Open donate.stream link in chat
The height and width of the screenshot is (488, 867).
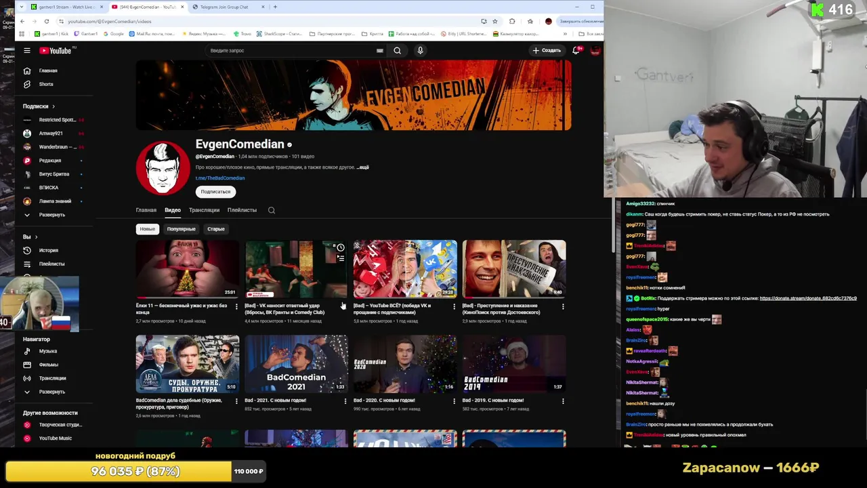coord(808,298)
